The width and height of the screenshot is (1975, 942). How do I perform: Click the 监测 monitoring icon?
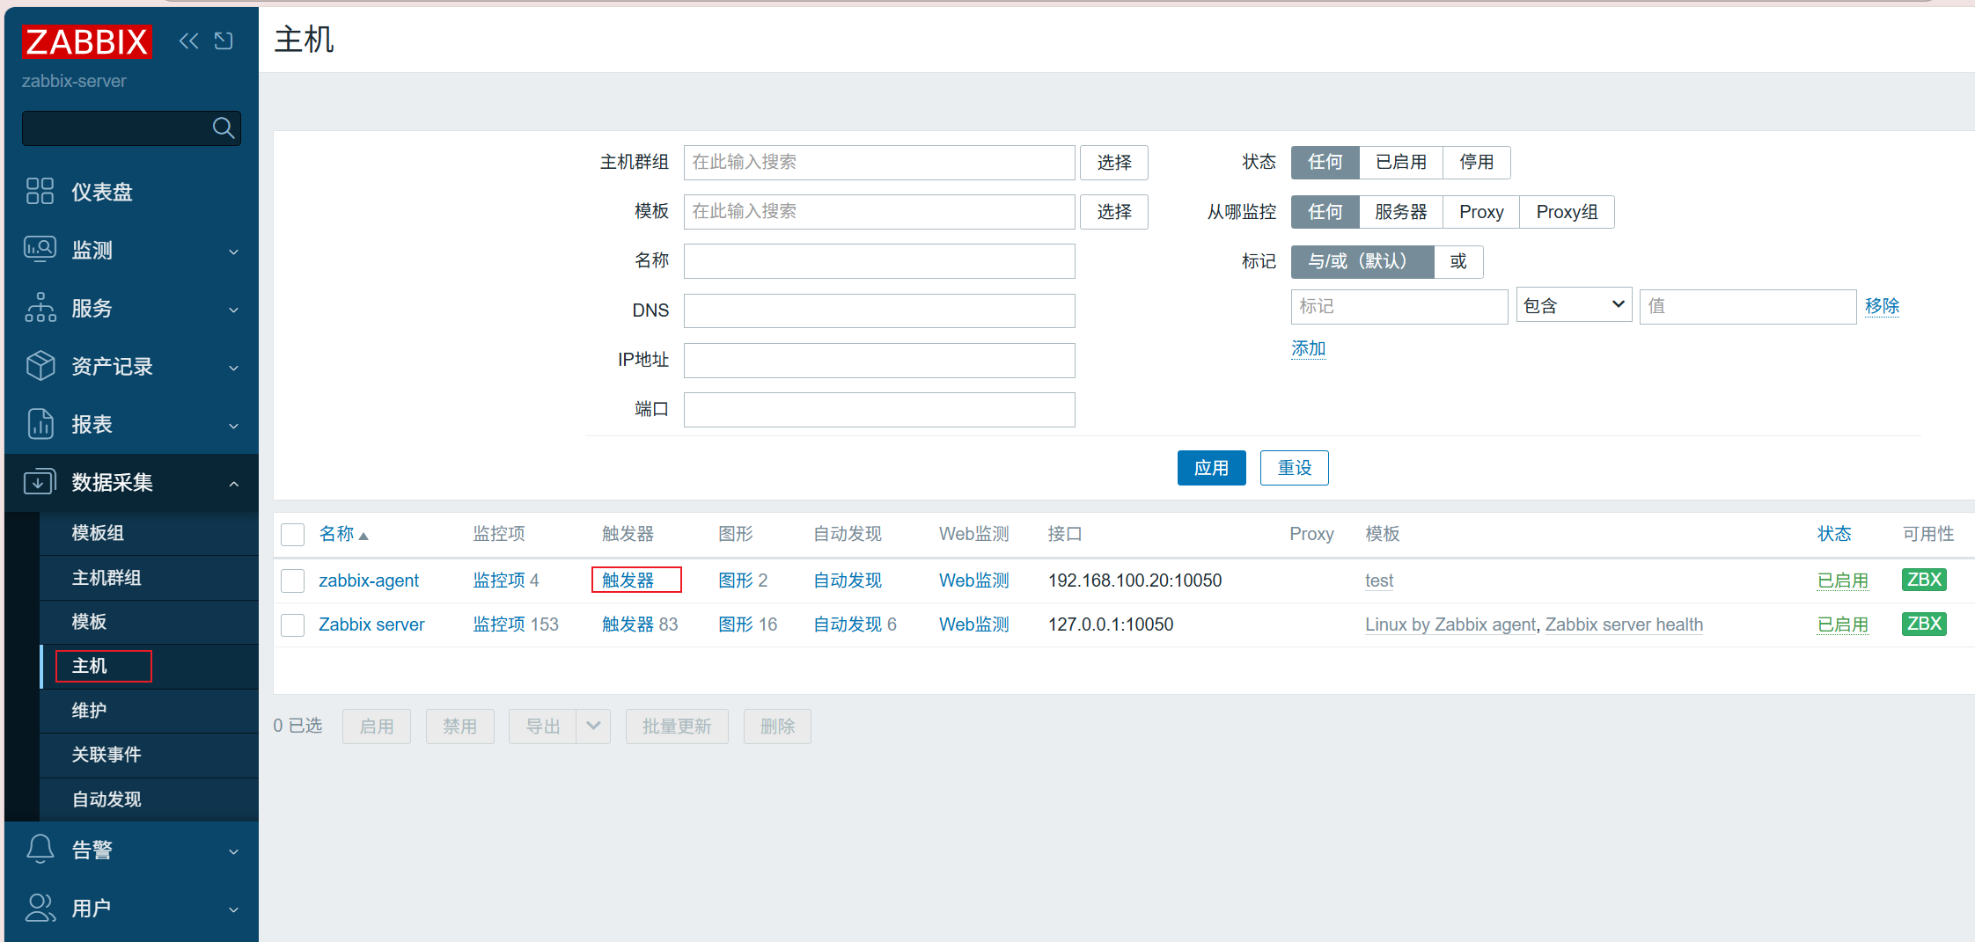pyautogui.click(x=40, y=250)
